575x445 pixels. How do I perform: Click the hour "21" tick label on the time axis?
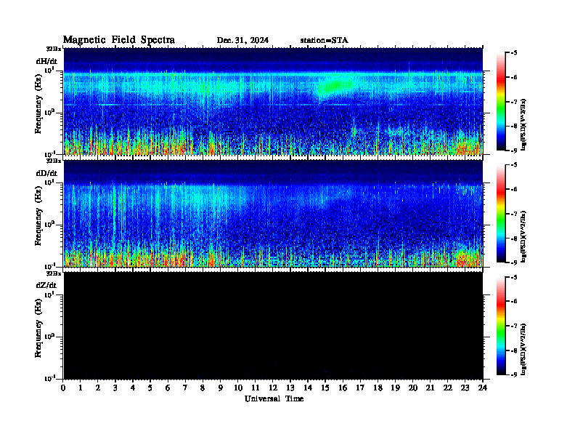[430, 388]
